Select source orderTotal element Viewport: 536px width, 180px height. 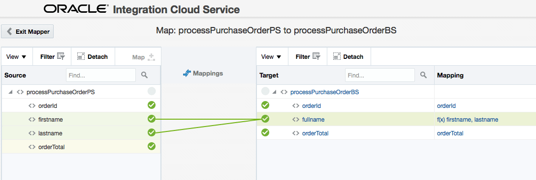click(x=51, y=147)
